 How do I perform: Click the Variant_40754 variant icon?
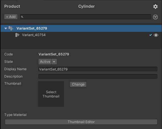[17, 35]
